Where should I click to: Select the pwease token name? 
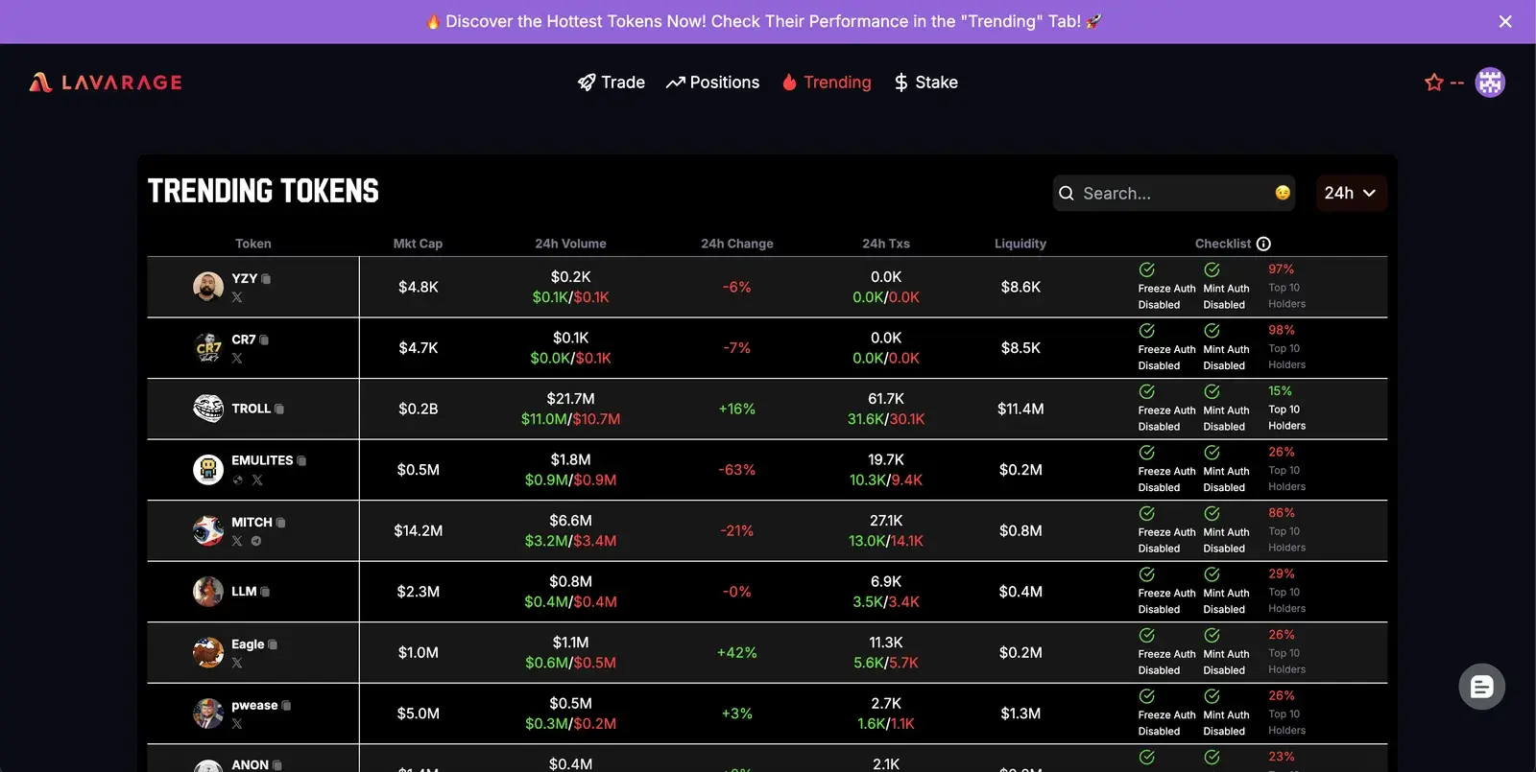254,705
